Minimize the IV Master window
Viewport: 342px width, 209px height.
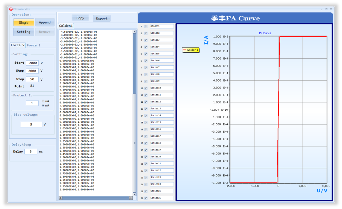pos(321,9)
